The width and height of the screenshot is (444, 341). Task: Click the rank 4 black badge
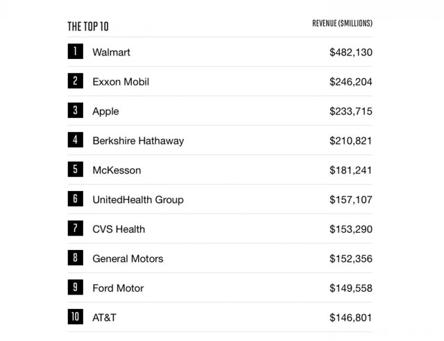coord(75,140)
